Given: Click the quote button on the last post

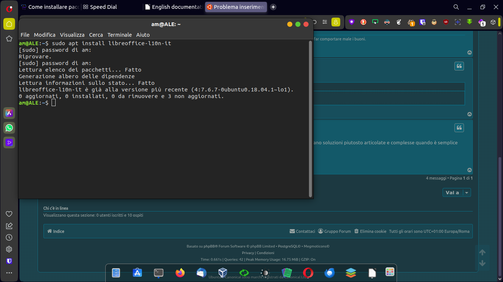Looking at the screenshot, I should pos(459,128).
